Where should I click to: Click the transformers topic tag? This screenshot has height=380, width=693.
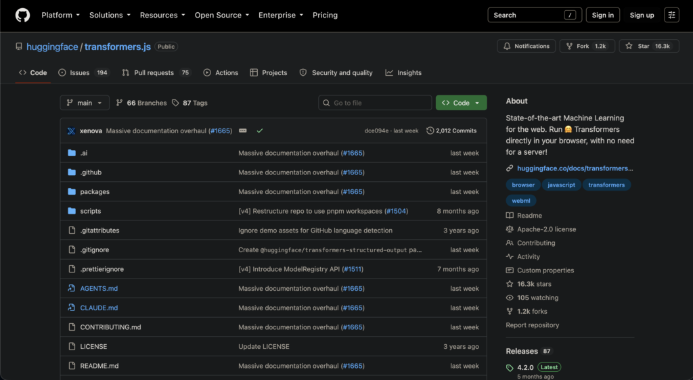606,185
